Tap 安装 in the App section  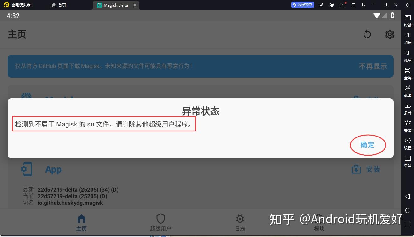[366, 169]
